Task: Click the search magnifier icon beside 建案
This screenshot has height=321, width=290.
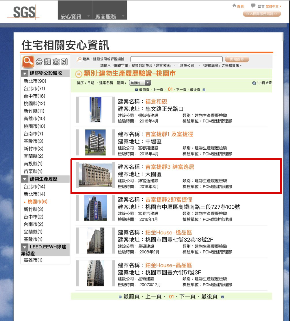Action: (79, 59)
